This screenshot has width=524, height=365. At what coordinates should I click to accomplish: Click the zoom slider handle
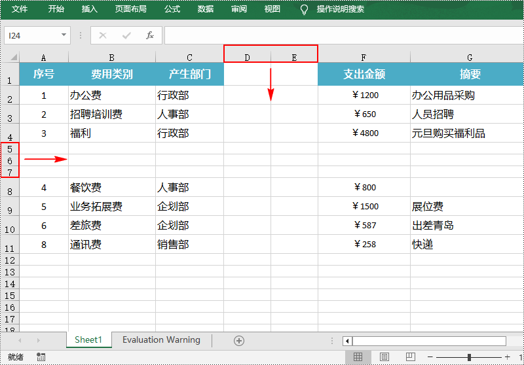469,357
